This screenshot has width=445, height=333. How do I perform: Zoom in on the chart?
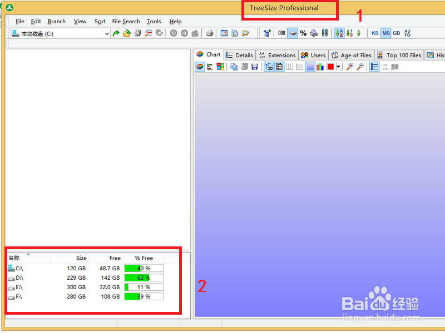[x=350, y=67]
